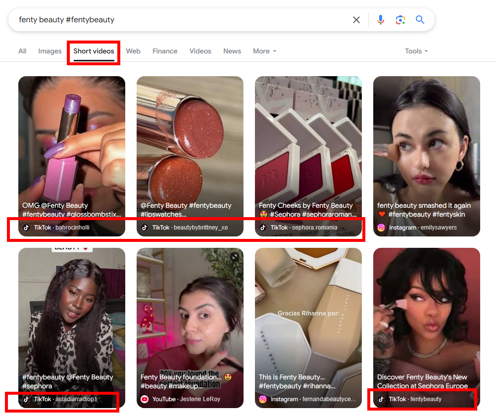Image resolution: width=497 pixels, height=416 pixels.
Task: Click TikTok logo beside astadiarradiop1
Action: click(x=26, y=399)
